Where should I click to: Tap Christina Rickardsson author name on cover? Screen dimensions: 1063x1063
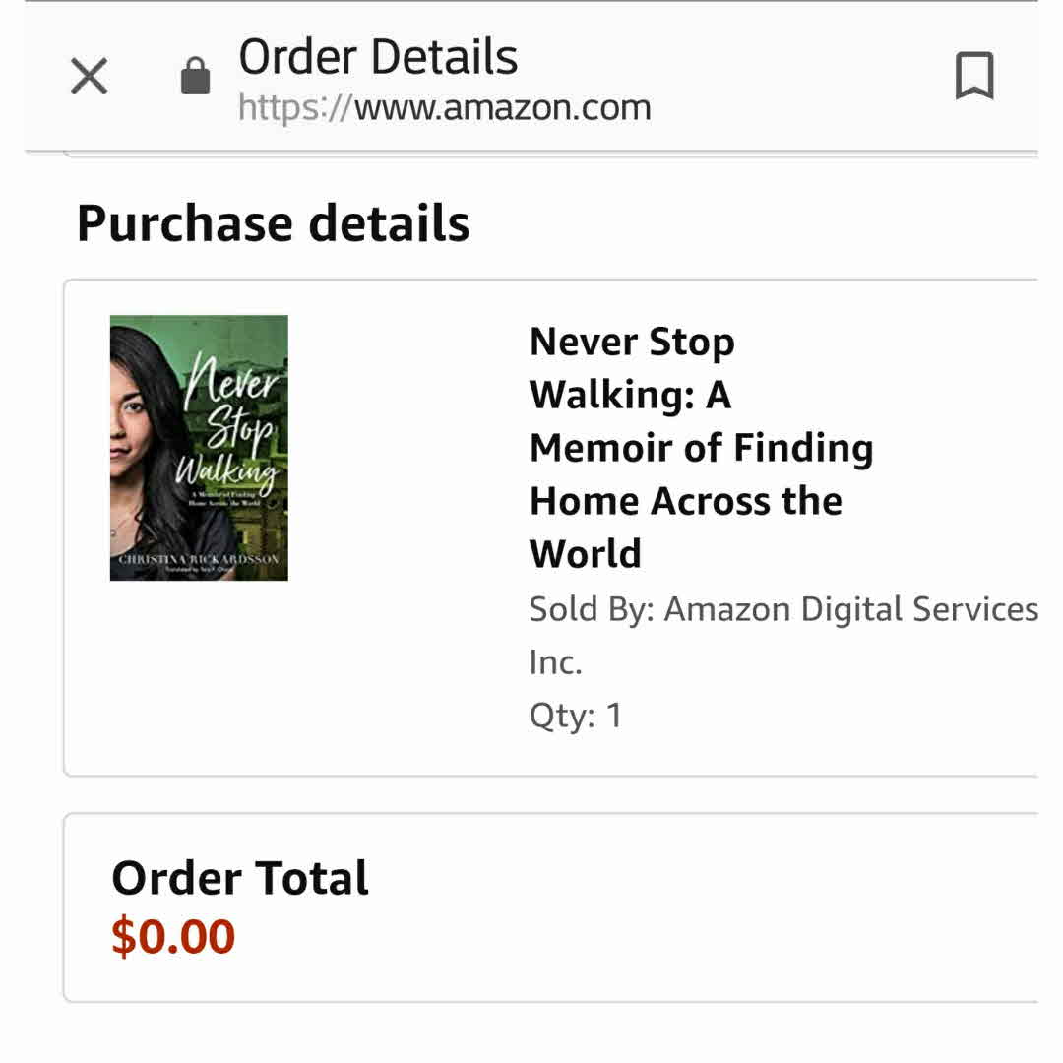(x=199, y=558)
